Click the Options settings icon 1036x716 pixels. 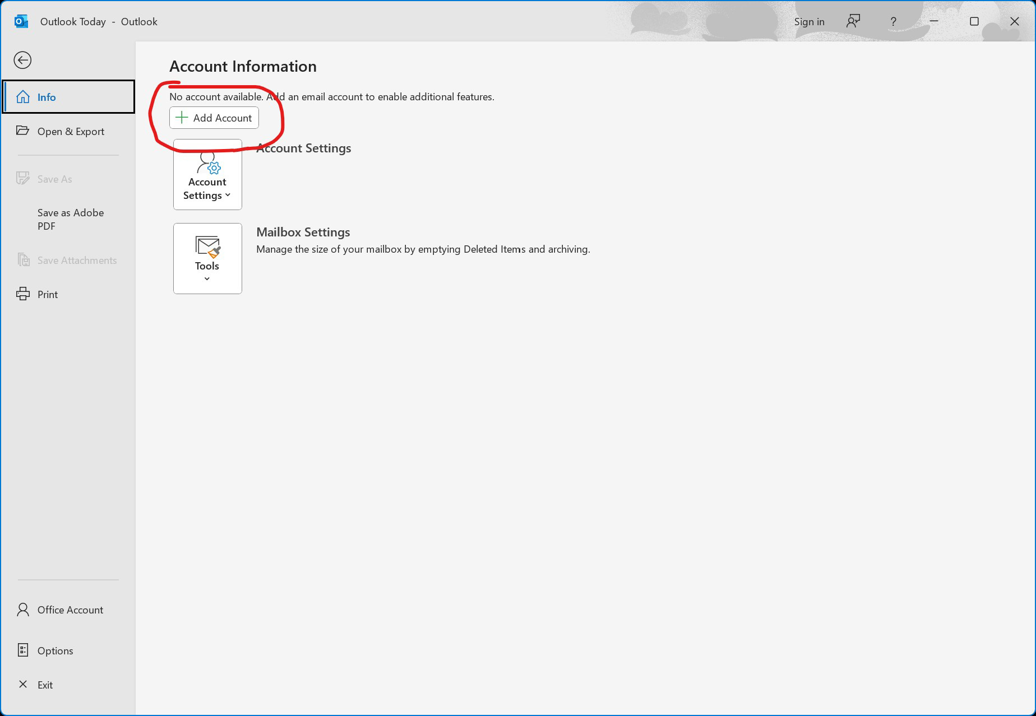click(x=23, y=650)
